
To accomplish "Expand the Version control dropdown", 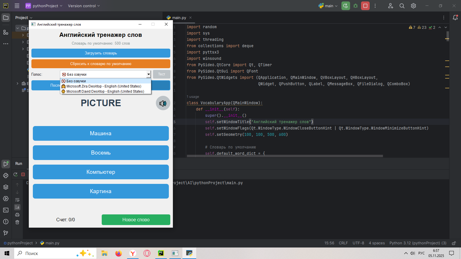I will click(84, 6).
